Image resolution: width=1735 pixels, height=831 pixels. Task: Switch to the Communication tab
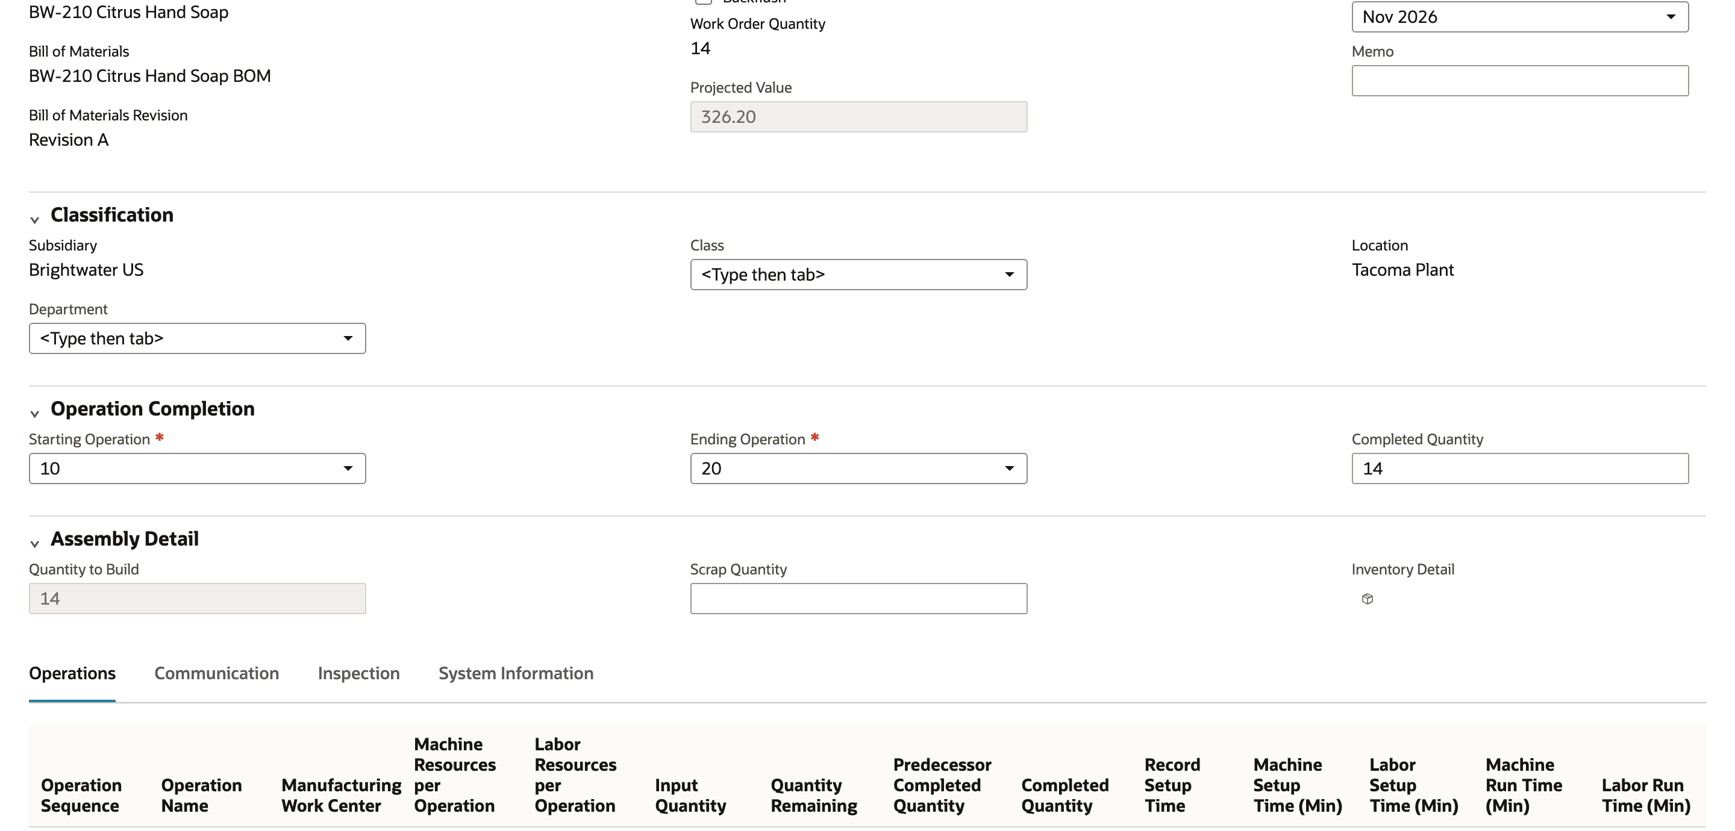[x=216, y=673]
